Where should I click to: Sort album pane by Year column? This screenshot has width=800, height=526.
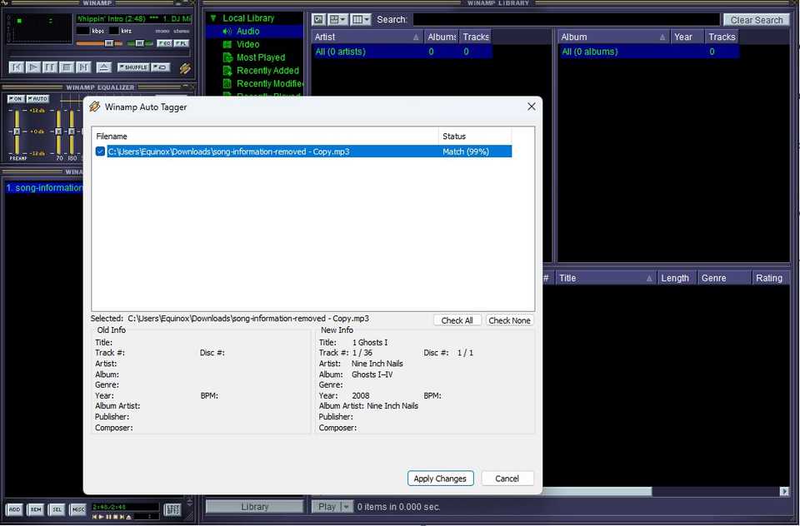click(687, 37)
